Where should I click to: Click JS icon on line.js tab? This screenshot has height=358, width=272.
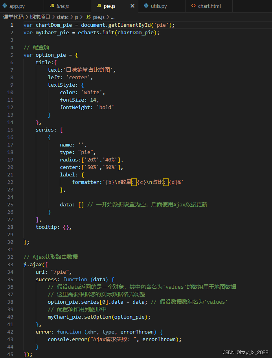(x=52, y=6)
